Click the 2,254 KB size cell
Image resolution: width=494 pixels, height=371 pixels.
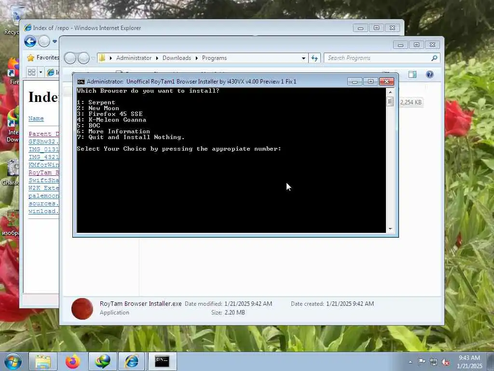pyautogui.click(x=411, y=102)
